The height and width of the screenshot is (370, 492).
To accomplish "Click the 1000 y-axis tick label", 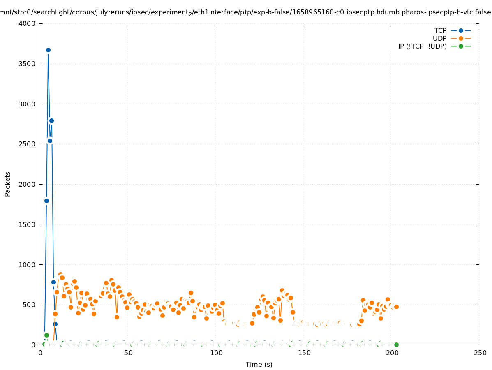I will [x=28, y=265].
